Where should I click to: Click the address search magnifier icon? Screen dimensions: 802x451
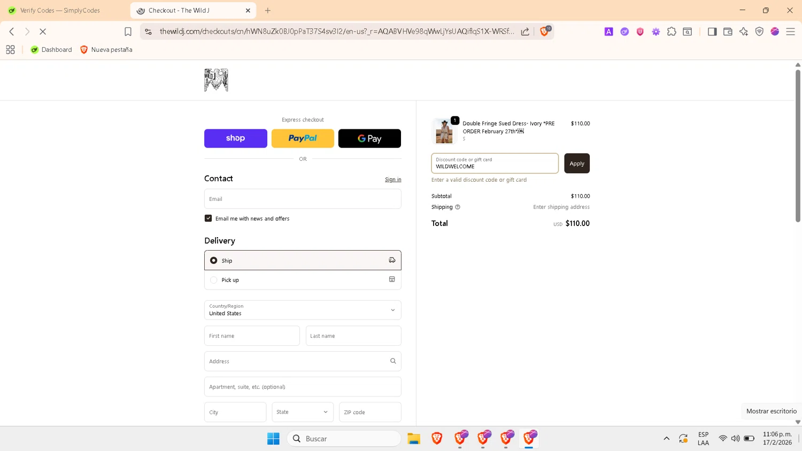coord(393,361)
